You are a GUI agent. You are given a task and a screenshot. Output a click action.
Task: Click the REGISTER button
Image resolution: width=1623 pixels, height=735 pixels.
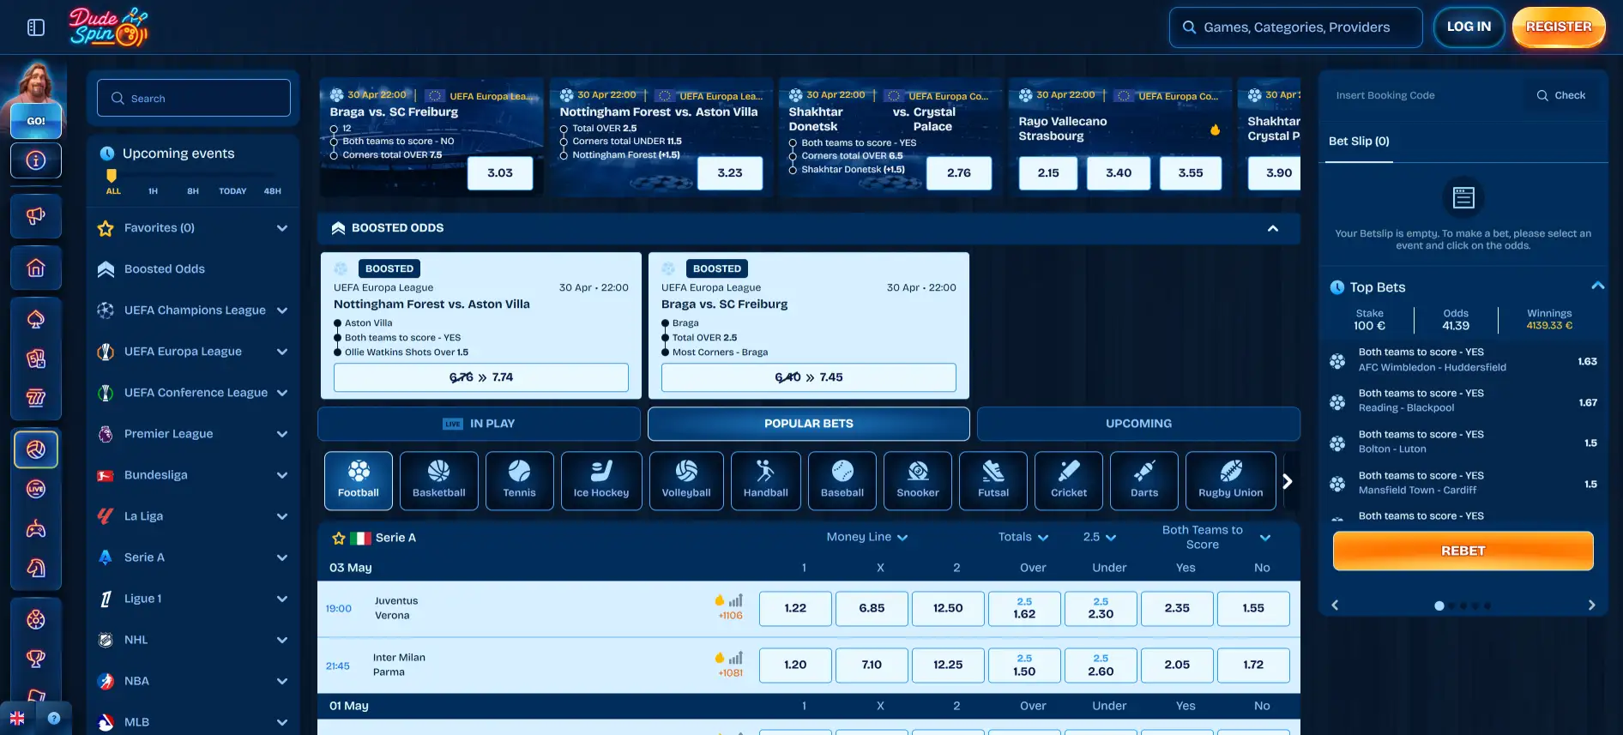1559,27
